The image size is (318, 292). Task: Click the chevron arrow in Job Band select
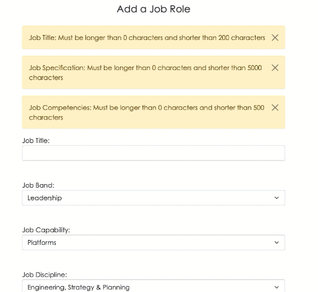(x=276, y=198)
